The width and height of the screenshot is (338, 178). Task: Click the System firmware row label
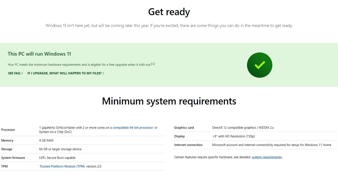(13, 158)
